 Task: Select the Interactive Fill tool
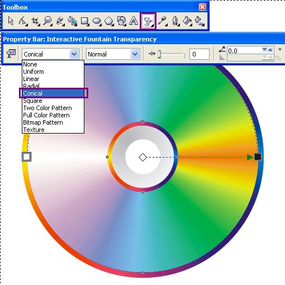click(199, 21)
